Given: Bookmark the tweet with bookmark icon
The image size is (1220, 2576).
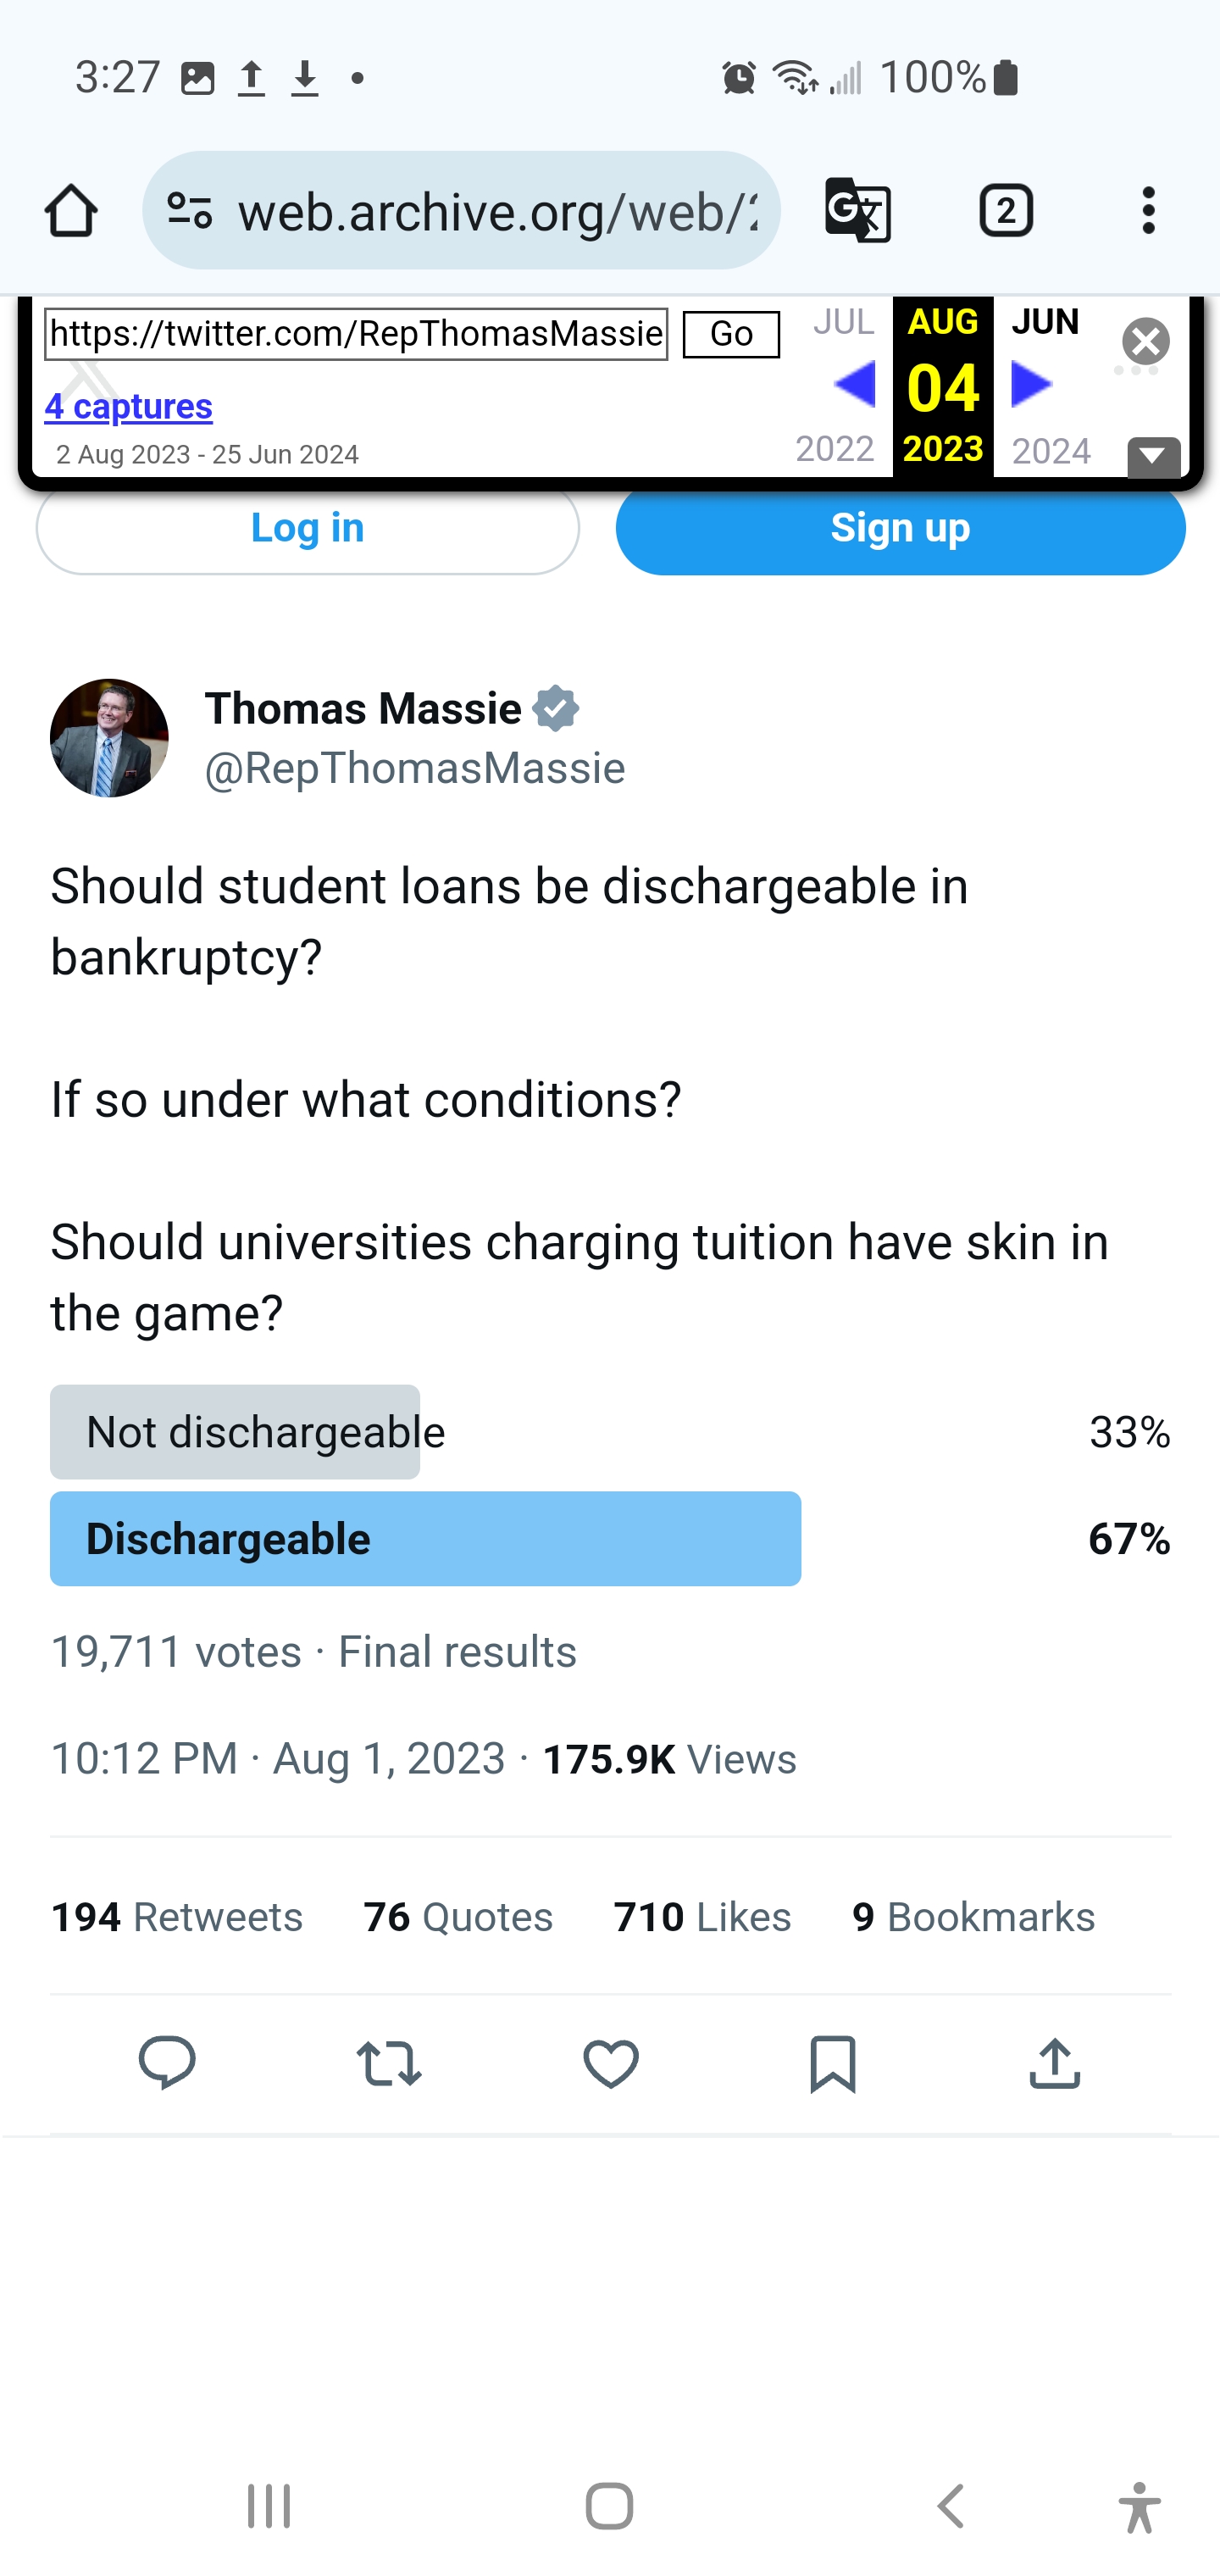Looking at the screenshot, I should (832, 2062).
